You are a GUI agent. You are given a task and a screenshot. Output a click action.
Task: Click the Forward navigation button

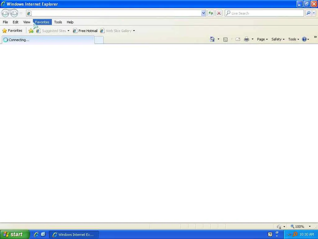14,13
